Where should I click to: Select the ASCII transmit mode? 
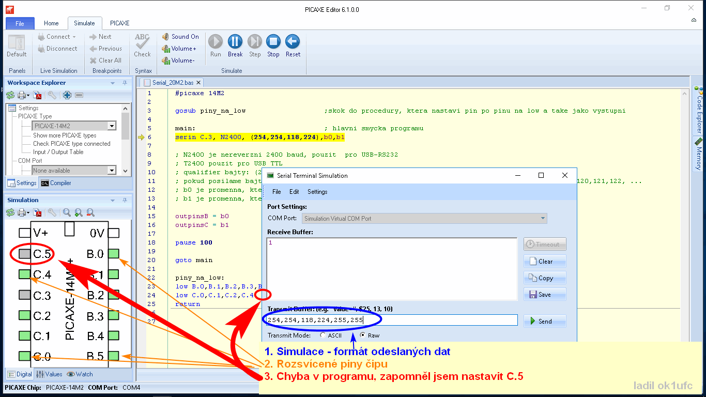pos(323,335)
